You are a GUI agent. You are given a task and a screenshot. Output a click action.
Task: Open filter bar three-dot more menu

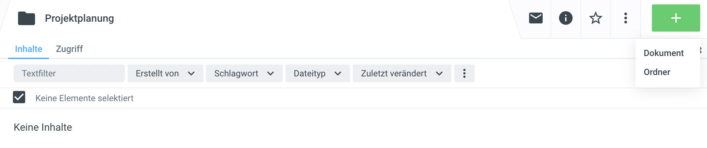click(464, 73)
